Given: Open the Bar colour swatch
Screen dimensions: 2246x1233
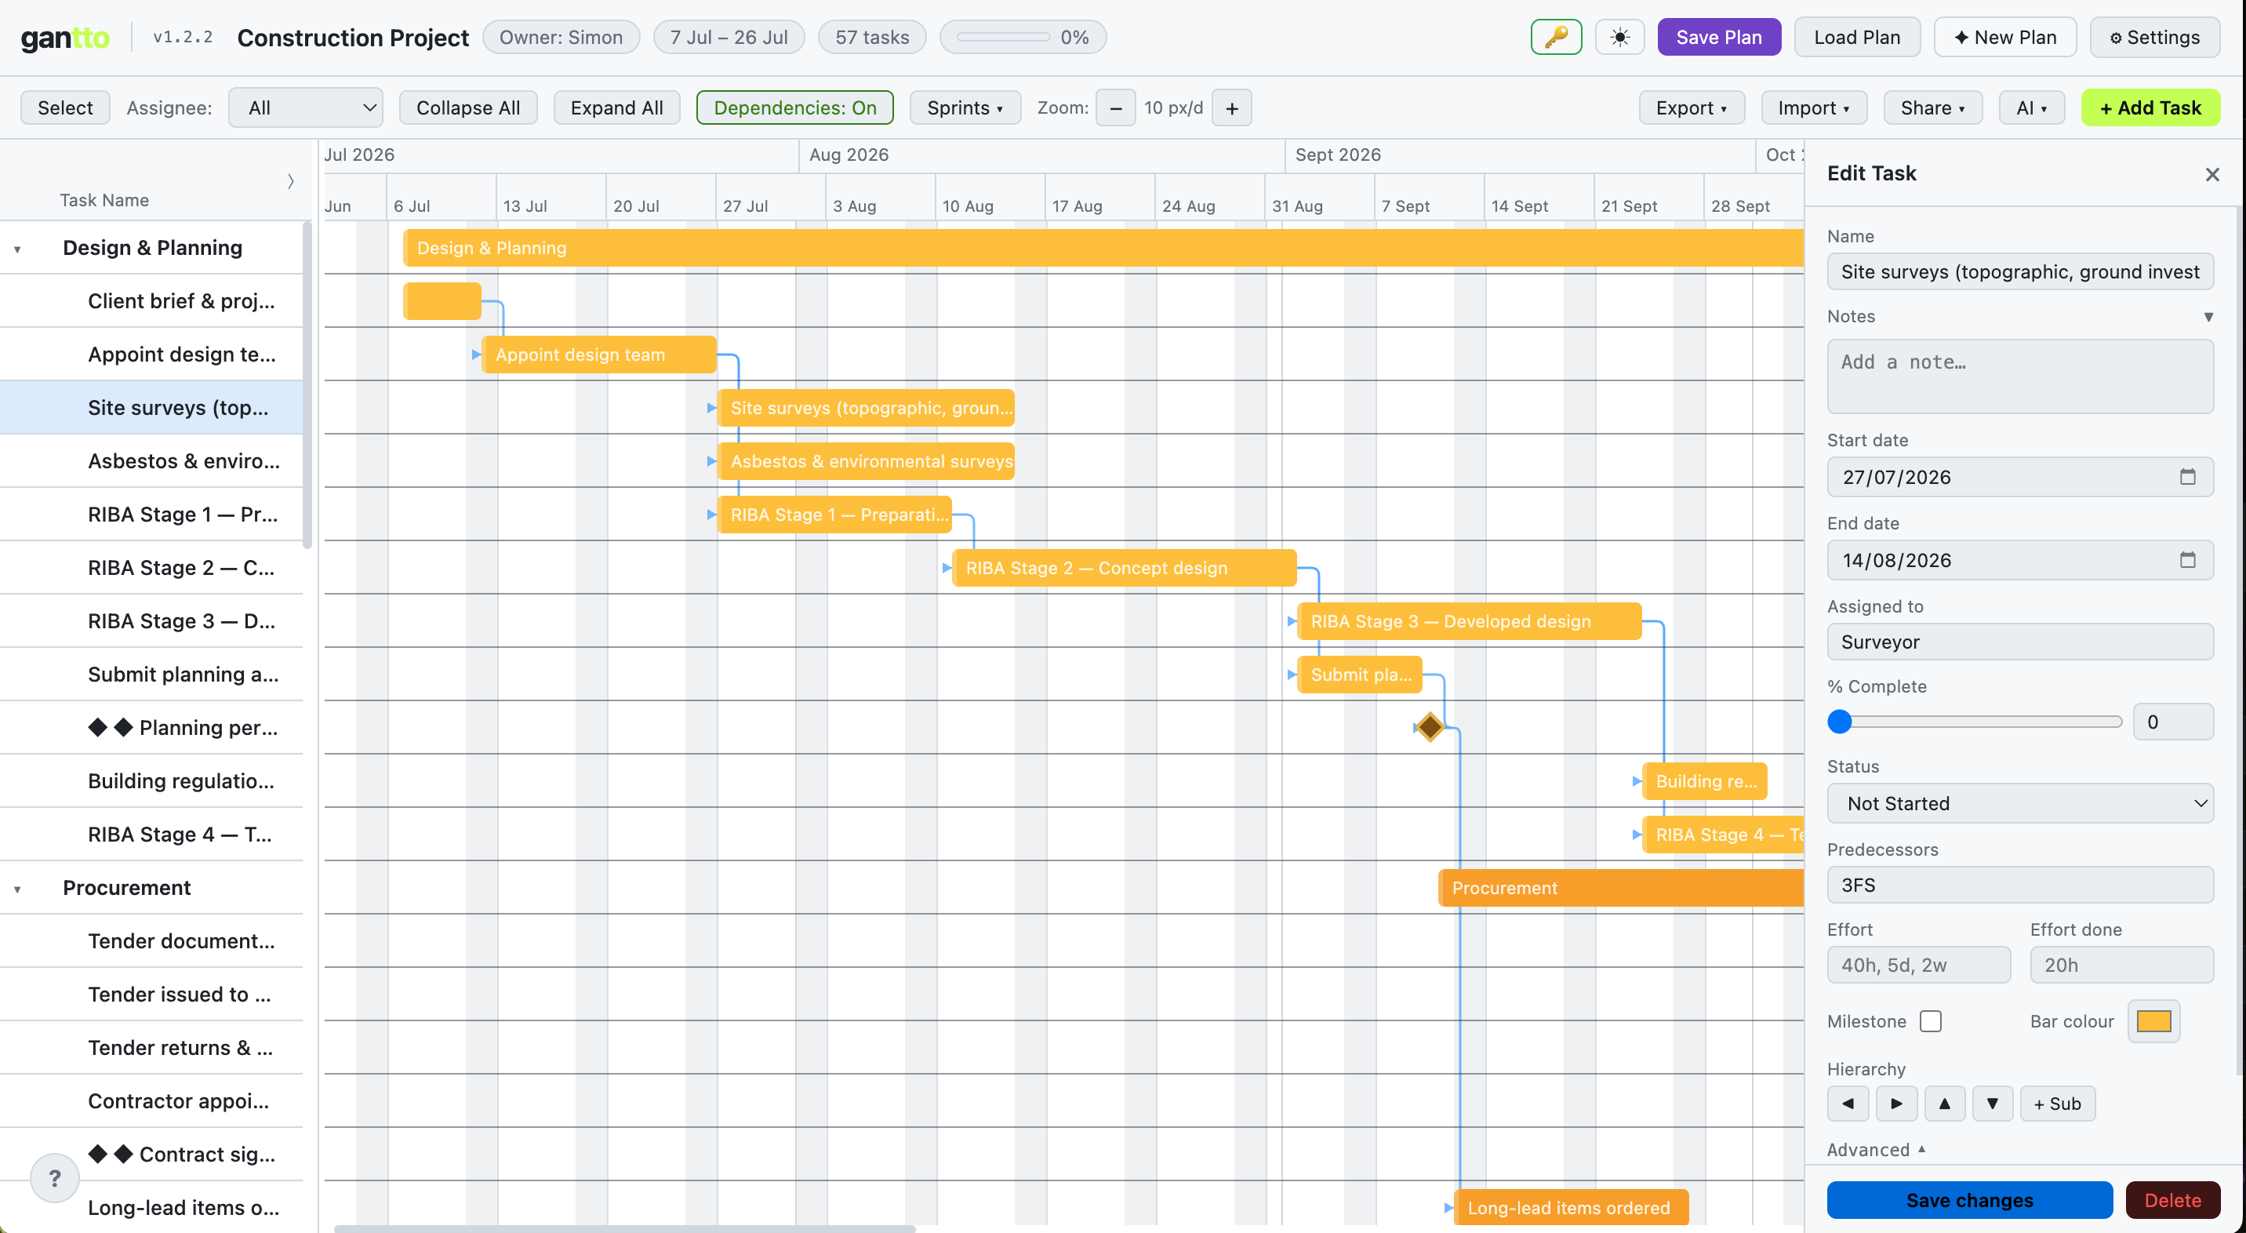Looking at the screenshot, I should click(2153, 1021).
